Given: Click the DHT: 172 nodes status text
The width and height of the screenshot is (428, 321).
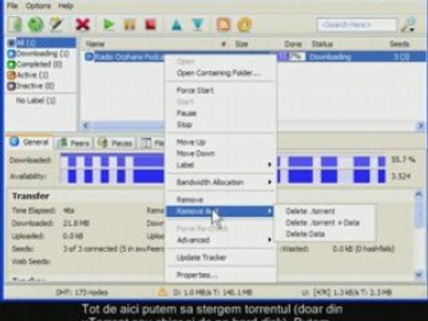Looking at the screenshot, I should point(82,292).
